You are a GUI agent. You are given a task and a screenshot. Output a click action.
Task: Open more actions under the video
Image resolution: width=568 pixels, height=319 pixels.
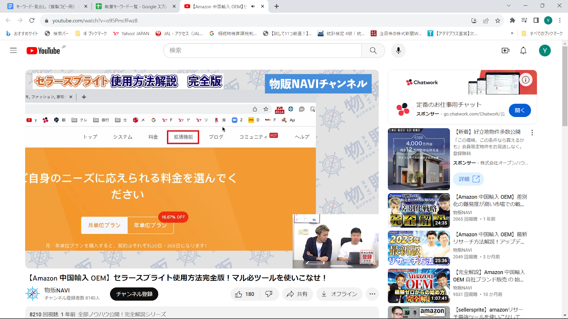pyautogui.click(x=372, y=294)
